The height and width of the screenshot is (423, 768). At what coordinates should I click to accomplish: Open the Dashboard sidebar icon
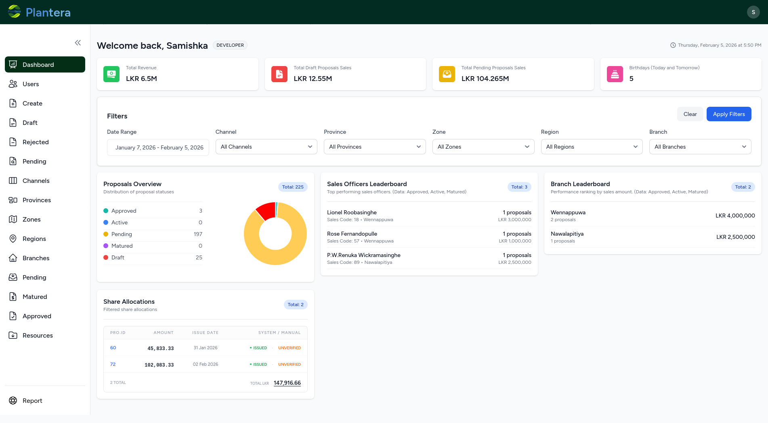click(13, 64)
